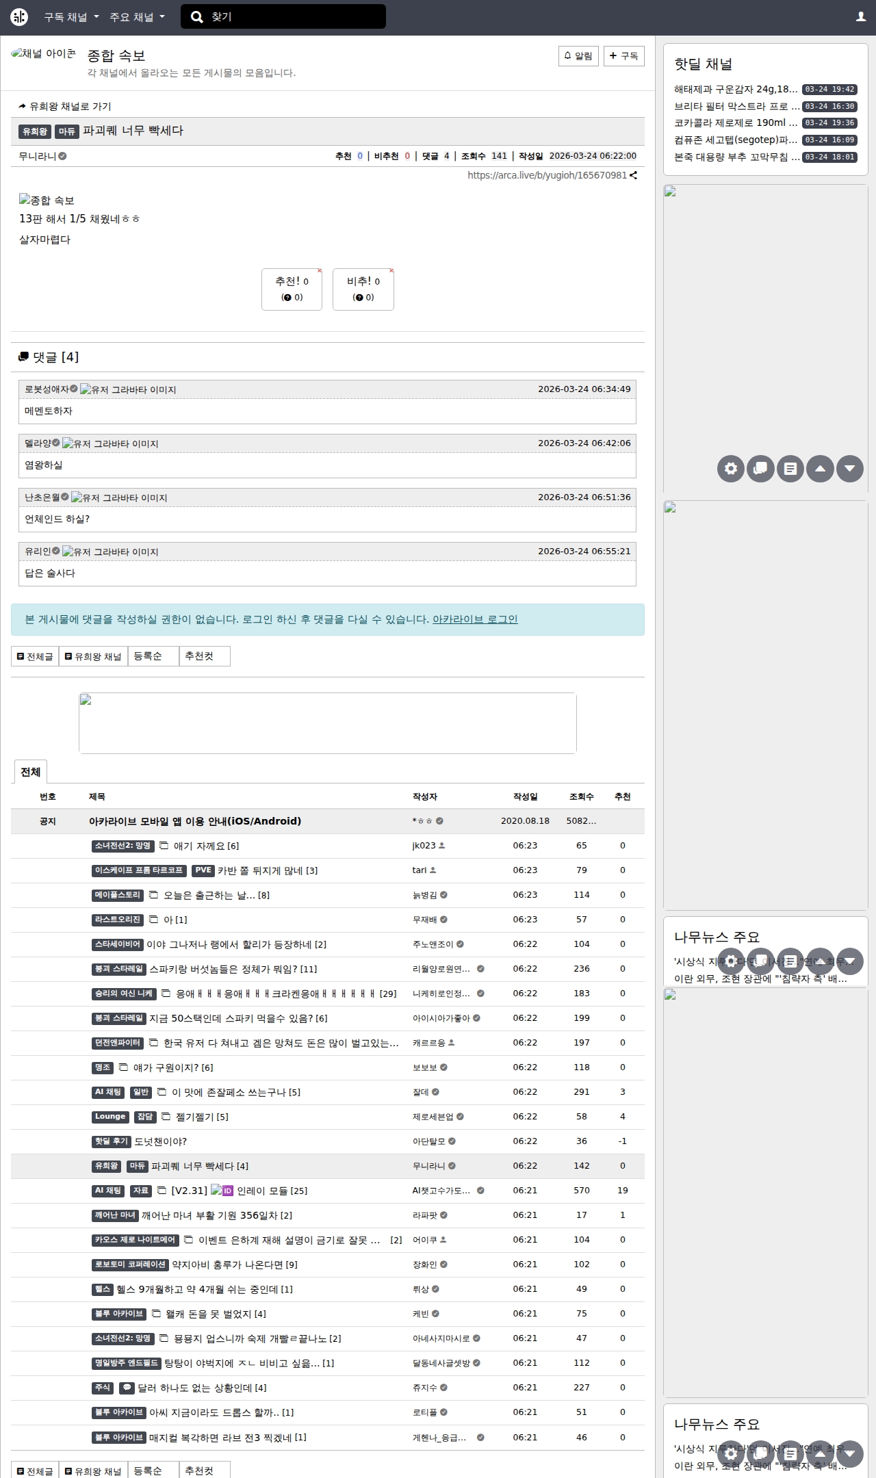
Task: Open the post 스파키랑 버섯놈들은 정체가 뭐임?
Action: pos(233,969)
